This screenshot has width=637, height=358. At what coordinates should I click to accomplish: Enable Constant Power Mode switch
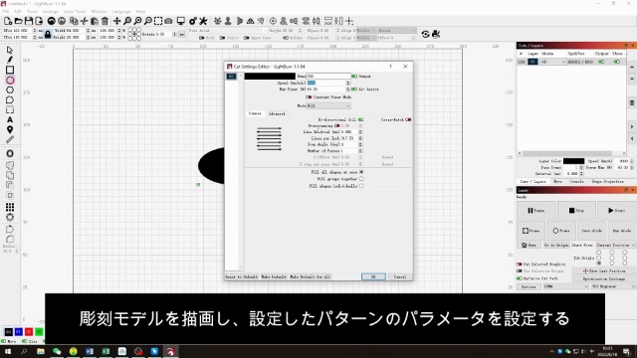pyautogui.click(x=309, y=97)
